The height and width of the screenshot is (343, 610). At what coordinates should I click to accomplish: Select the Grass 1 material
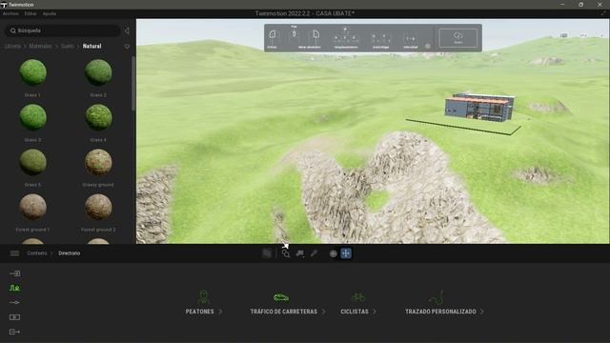click(32, 72)
